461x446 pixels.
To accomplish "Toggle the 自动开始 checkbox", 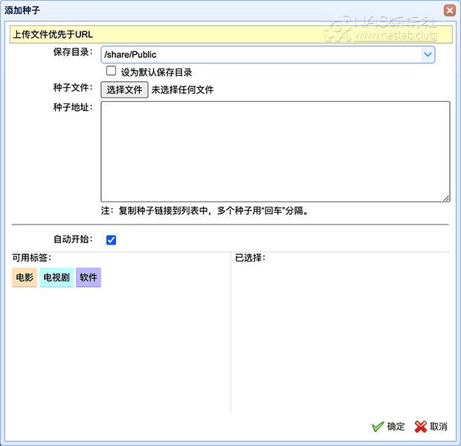I will [x=112, y=240].
